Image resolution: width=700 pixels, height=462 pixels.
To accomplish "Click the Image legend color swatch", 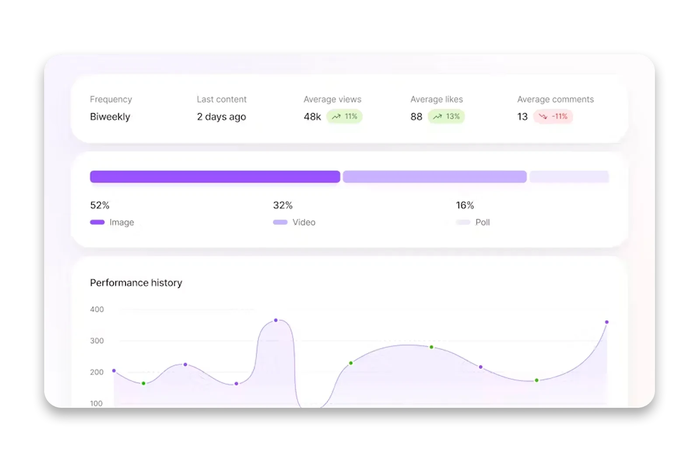I will [x=97, y=222].
